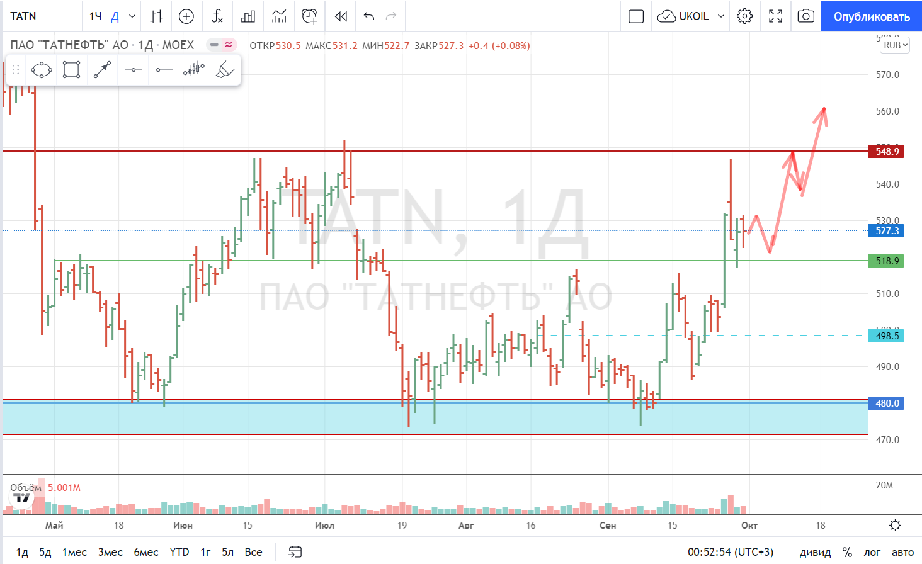
Task: Click the ЗАКР 527.3 close value
Action: click(x=439, y=45)
